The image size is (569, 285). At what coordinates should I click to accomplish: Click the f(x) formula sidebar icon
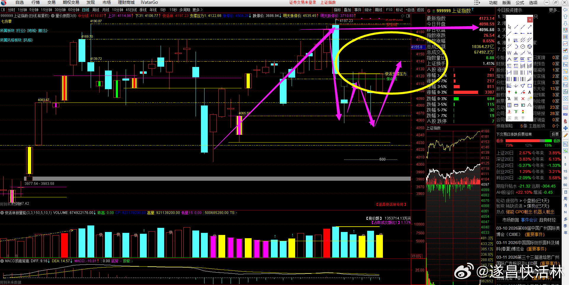(x=565, y=92)
